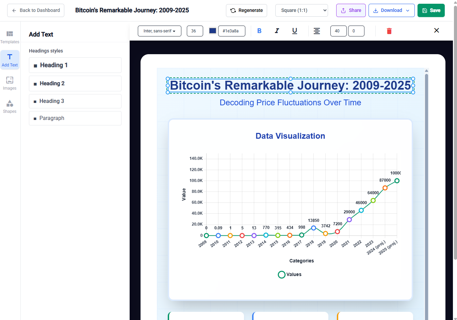This screenshot has width=457, height=320.
Task: Click the hex color field #1e3a8a
Action: click(232, 31)
